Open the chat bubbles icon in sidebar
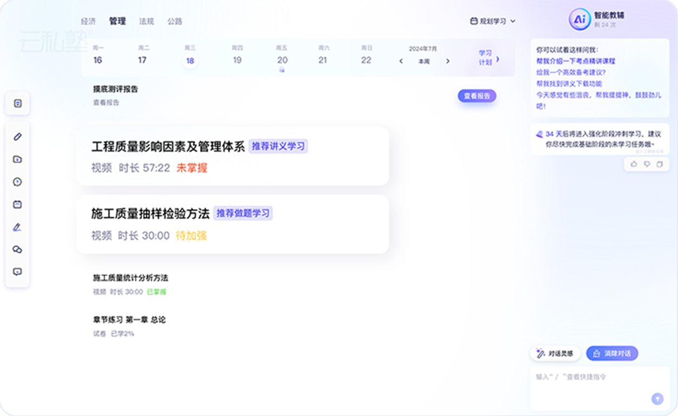This screenshot has width=678, height=416. (17, 249)
